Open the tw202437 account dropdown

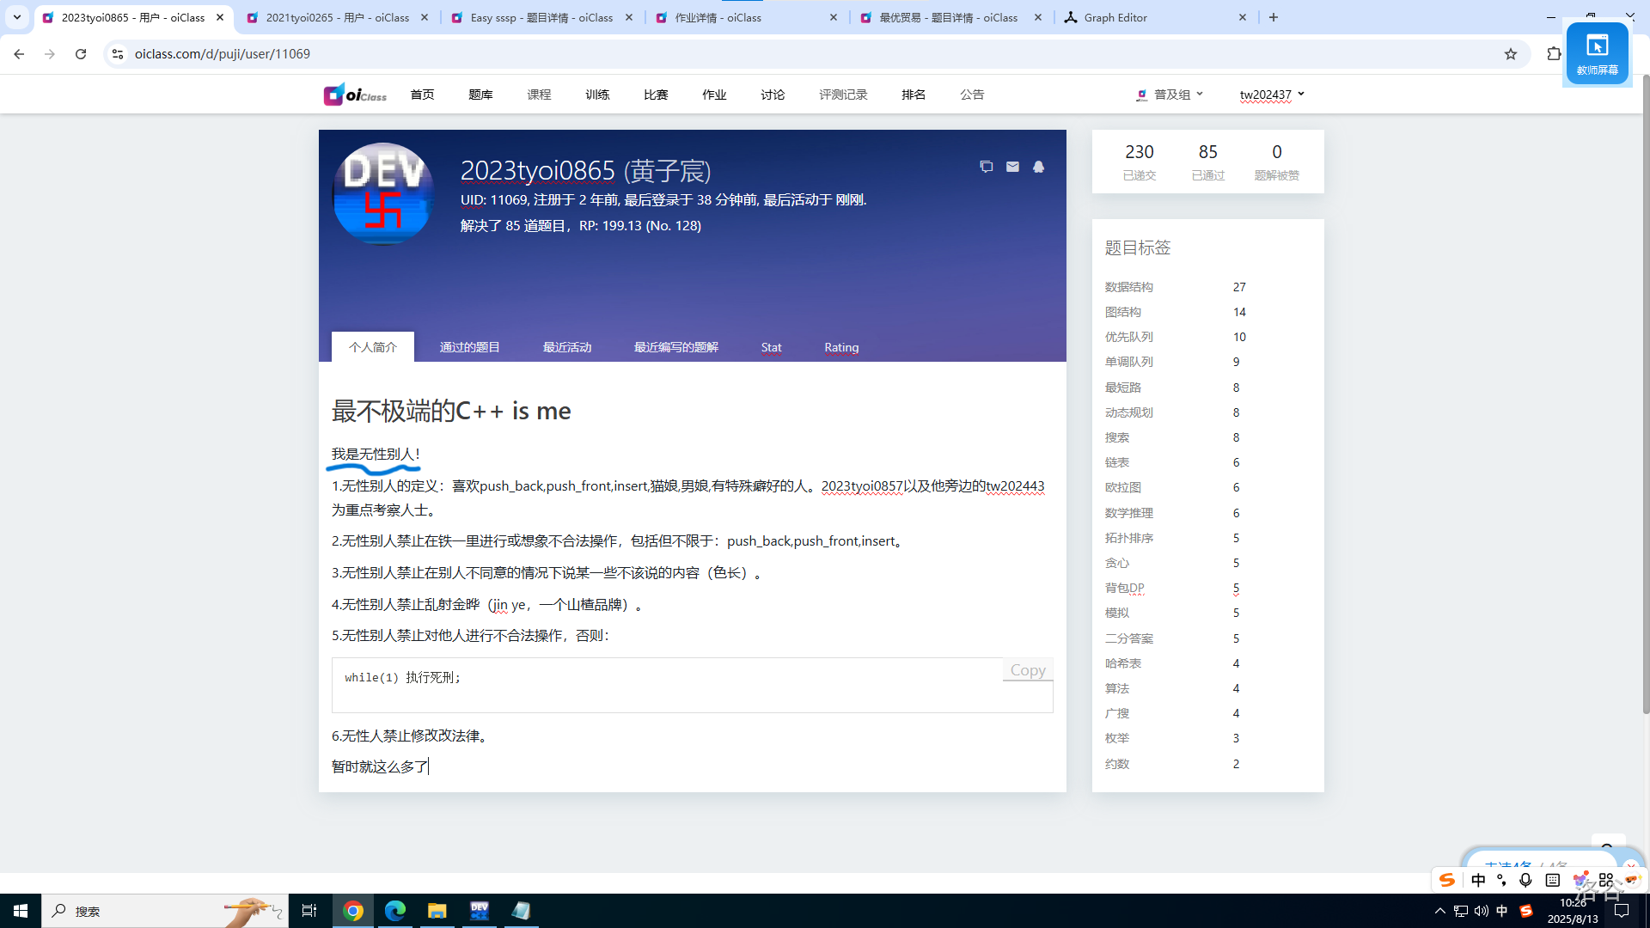click(1272, 95)
